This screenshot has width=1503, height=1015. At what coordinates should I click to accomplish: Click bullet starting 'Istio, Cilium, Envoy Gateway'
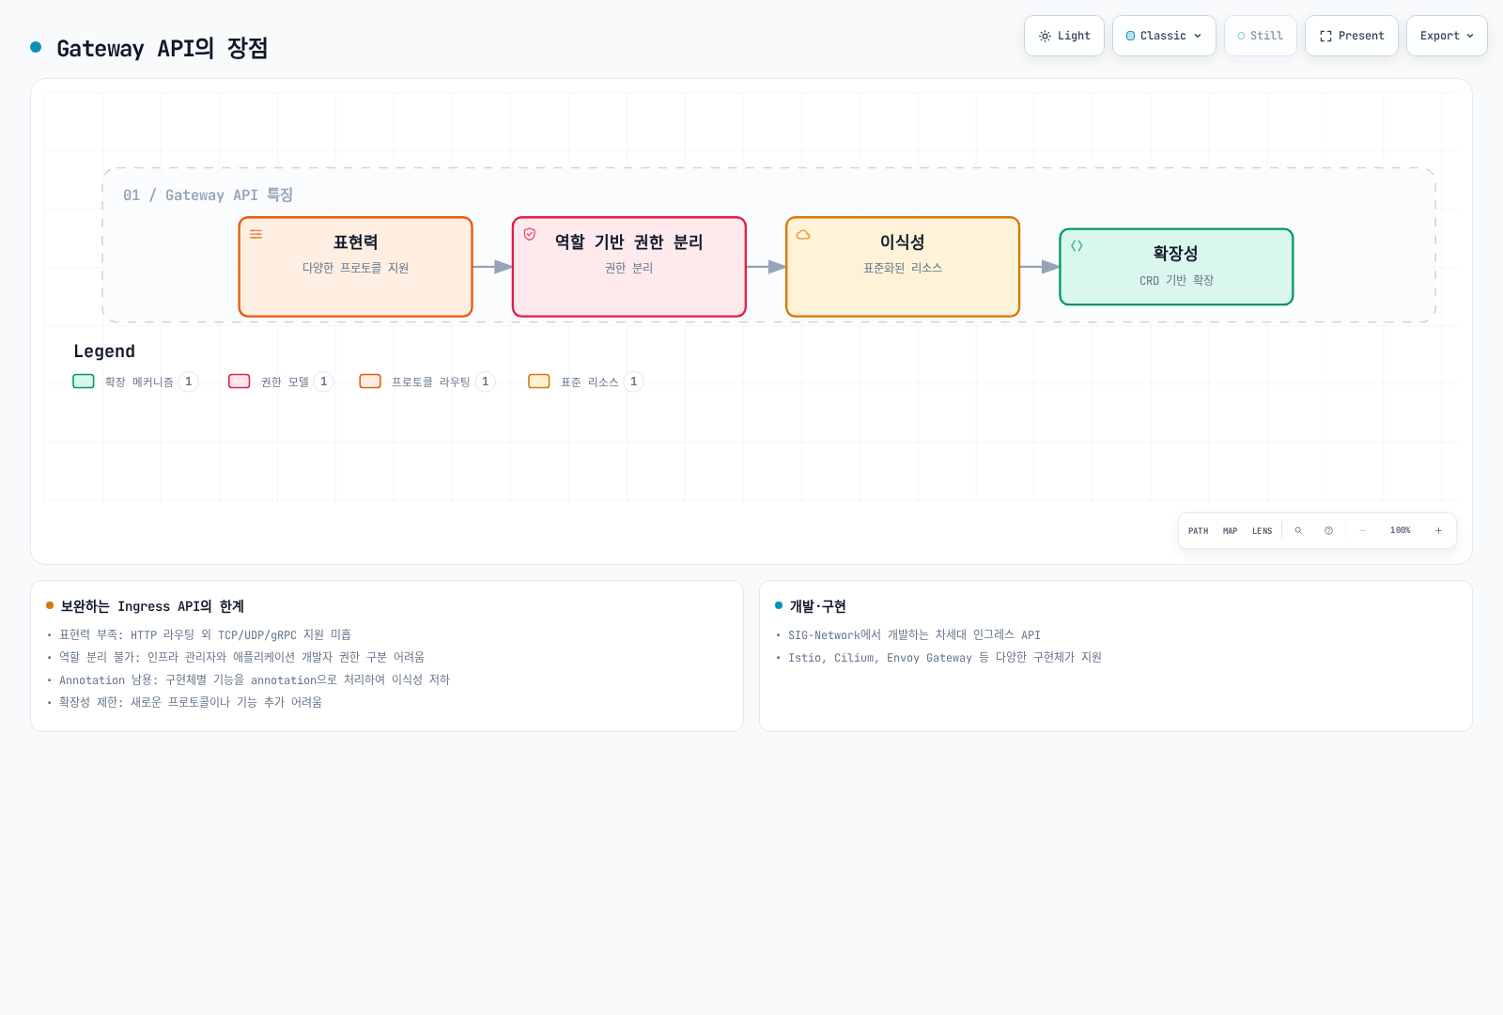(x=945, y=658)
